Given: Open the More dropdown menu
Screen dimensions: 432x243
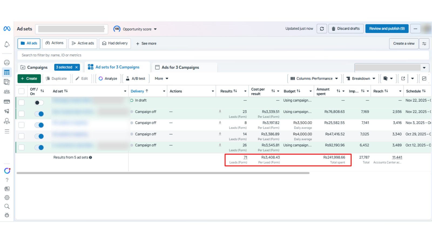Looking at the screenshot, I should 161,79.
